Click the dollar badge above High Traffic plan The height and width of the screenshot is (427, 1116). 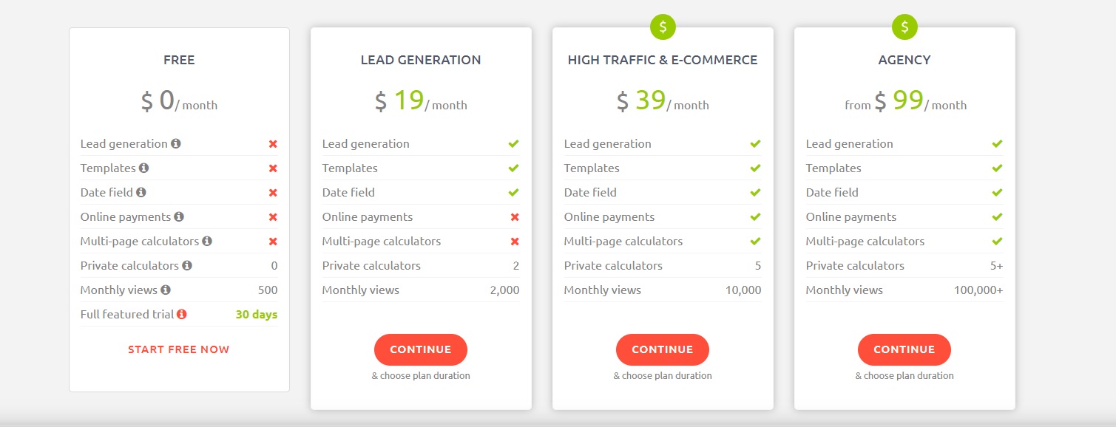[x=663, y=26]
